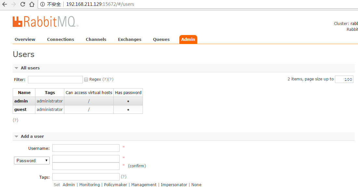
Task: Go to the Exchanges tab
Action: [129, 40]
